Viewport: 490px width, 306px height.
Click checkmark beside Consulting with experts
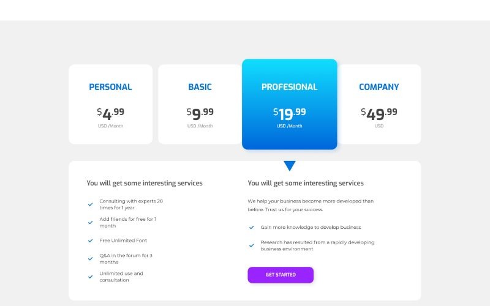pyautogui.click(x=91, y=204)
